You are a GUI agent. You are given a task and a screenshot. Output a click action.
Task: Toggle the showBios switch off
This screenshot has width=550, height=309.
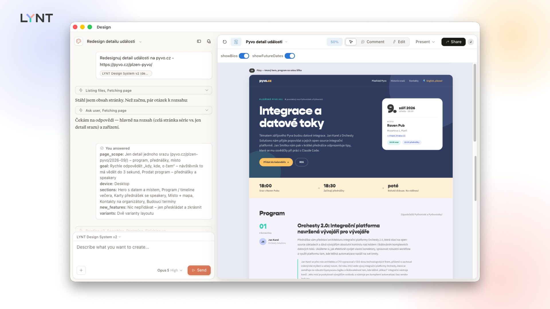pos(244,56)
